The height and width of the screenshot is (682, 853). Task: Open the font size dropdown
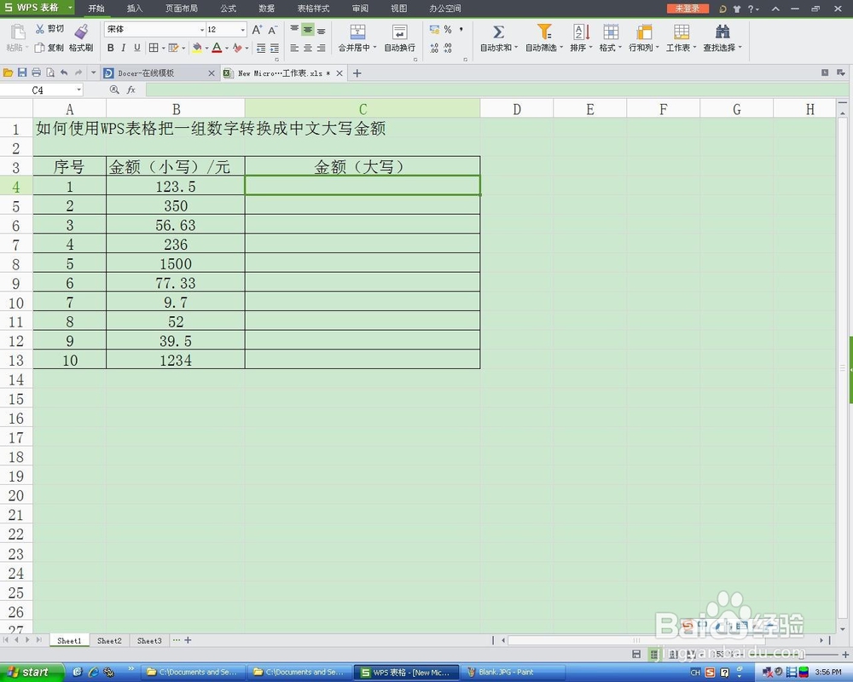[x=242, y=29]
